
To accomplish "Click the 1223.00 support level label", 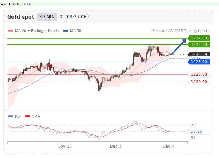I will point(199,74).
